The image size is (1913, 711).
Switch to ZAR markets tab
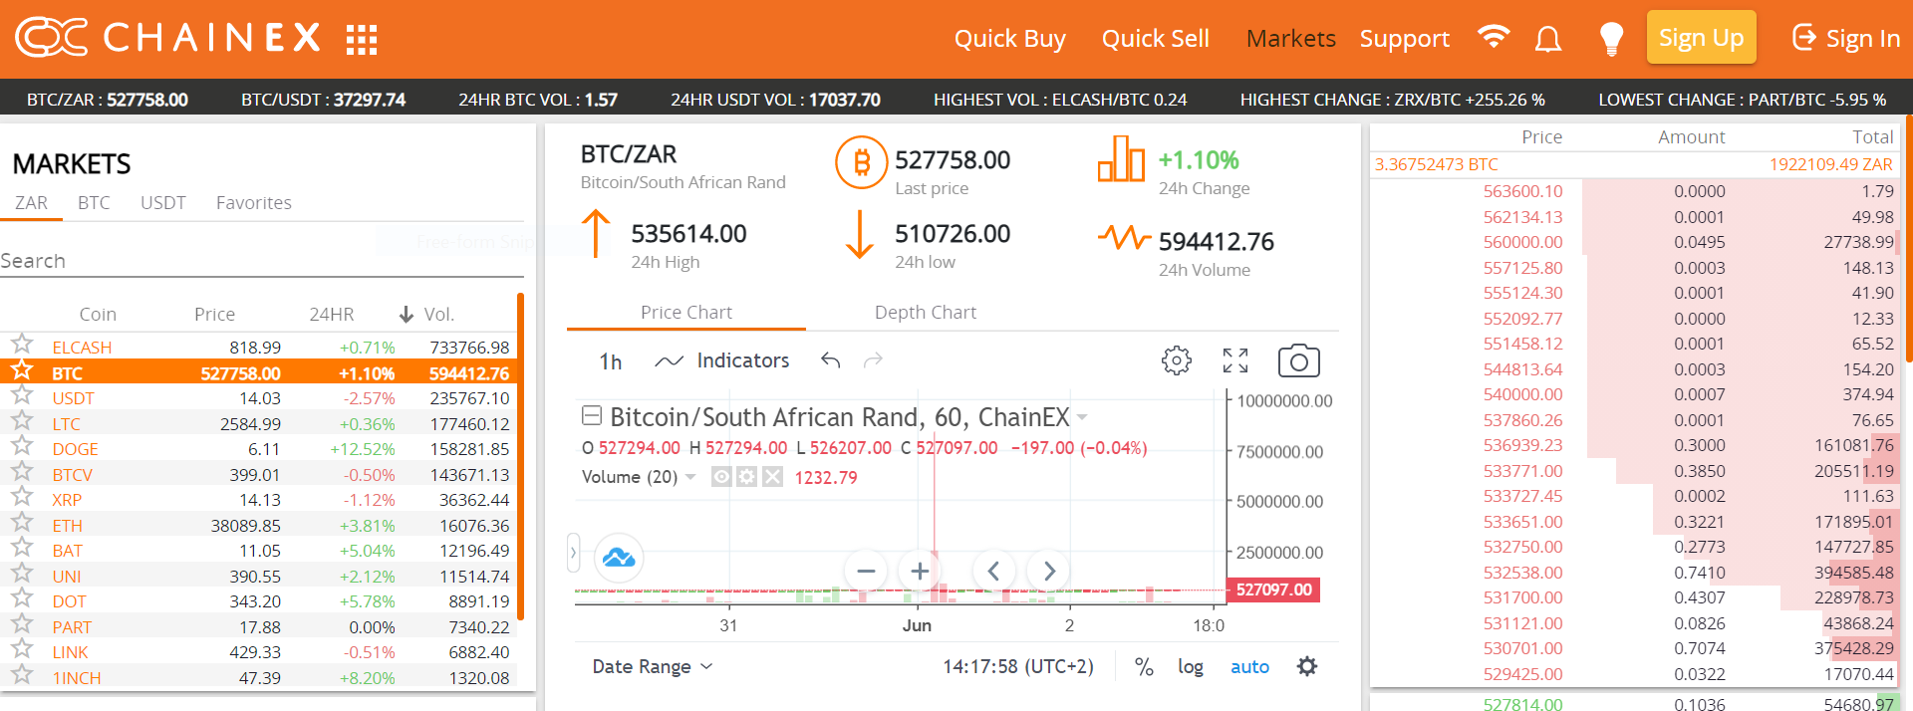point(31,202)
